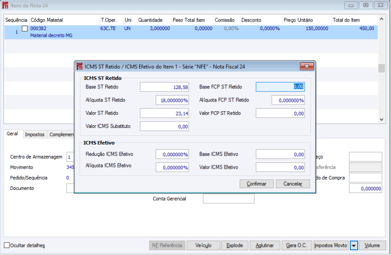Click the down arrow of the items grid scrollbar
Viewport: 391px width, 255px height.
point(381,119)
